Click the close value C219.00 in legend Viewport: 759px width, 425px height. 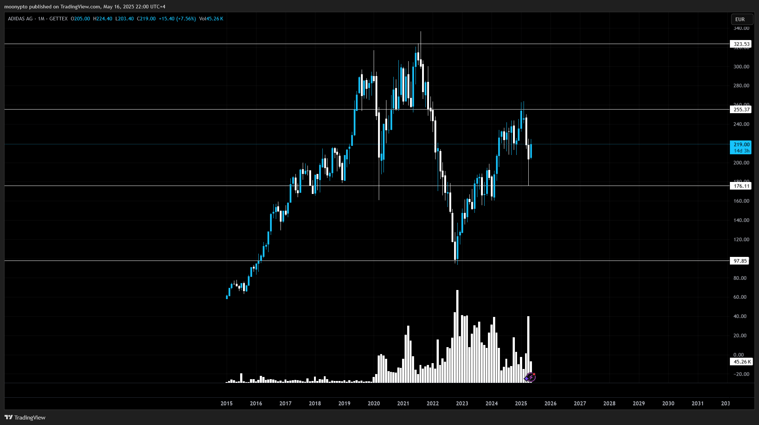point(146,19)
